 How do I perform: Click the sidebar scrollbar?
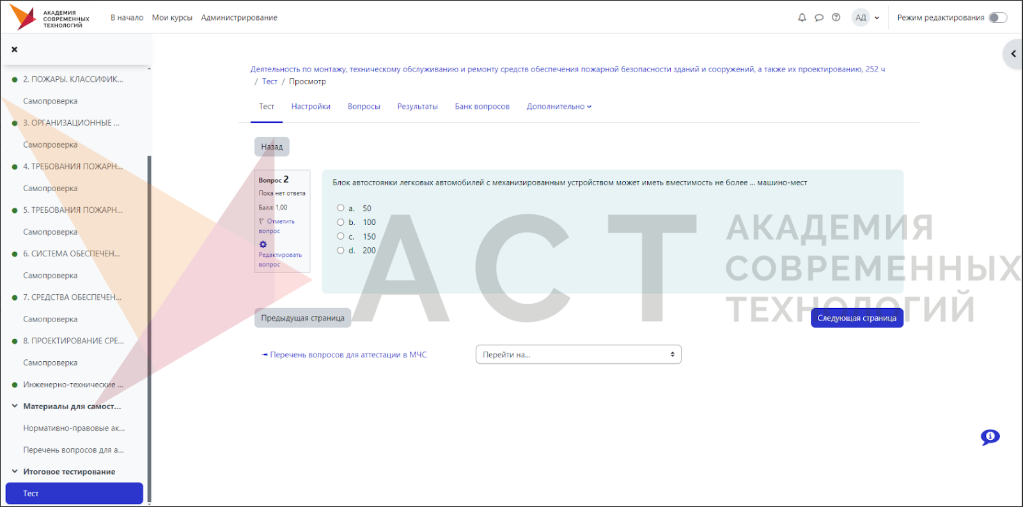[150, 329]
